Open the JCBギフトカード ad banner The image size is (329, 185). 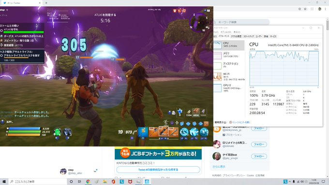[158, 154]
